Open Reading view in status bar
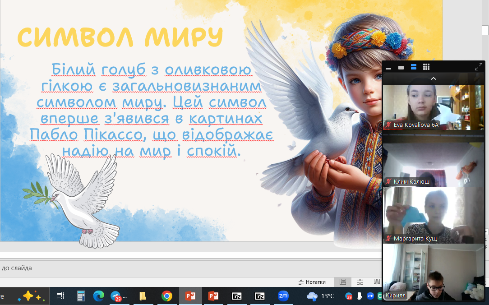 coord(377,282)
